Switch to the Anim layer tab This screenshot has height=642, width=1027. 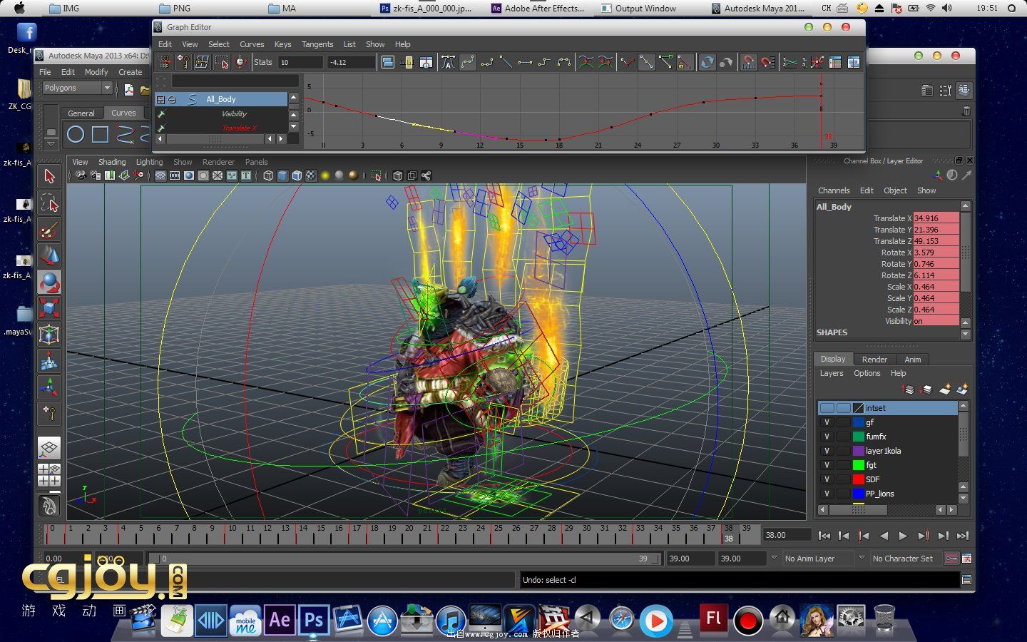click(x=913, y=360)
